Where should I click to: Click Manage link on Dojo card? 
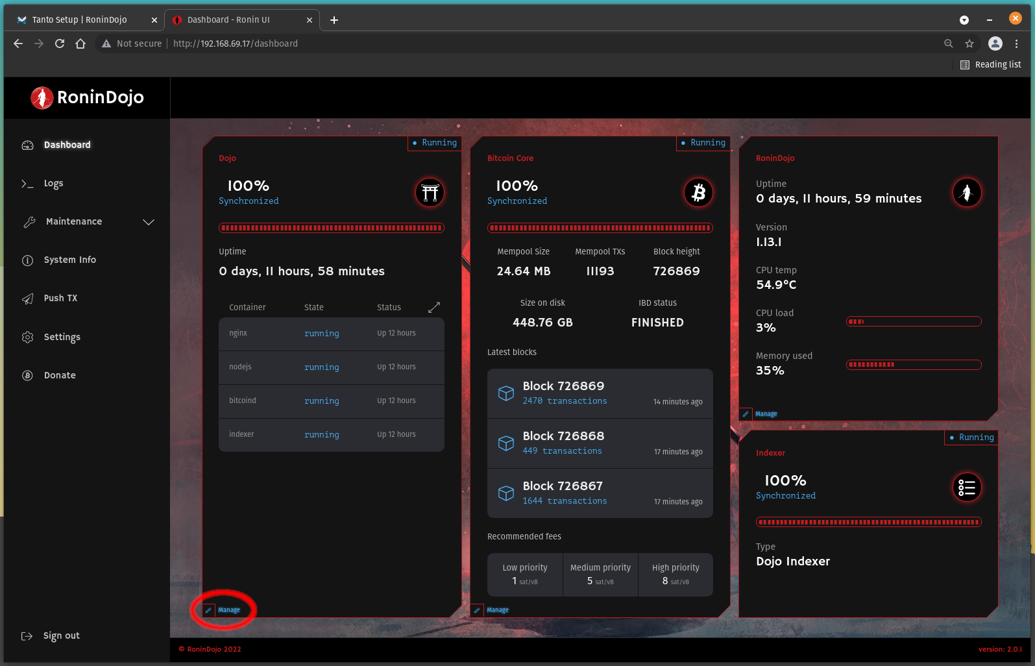click(229, 610)
